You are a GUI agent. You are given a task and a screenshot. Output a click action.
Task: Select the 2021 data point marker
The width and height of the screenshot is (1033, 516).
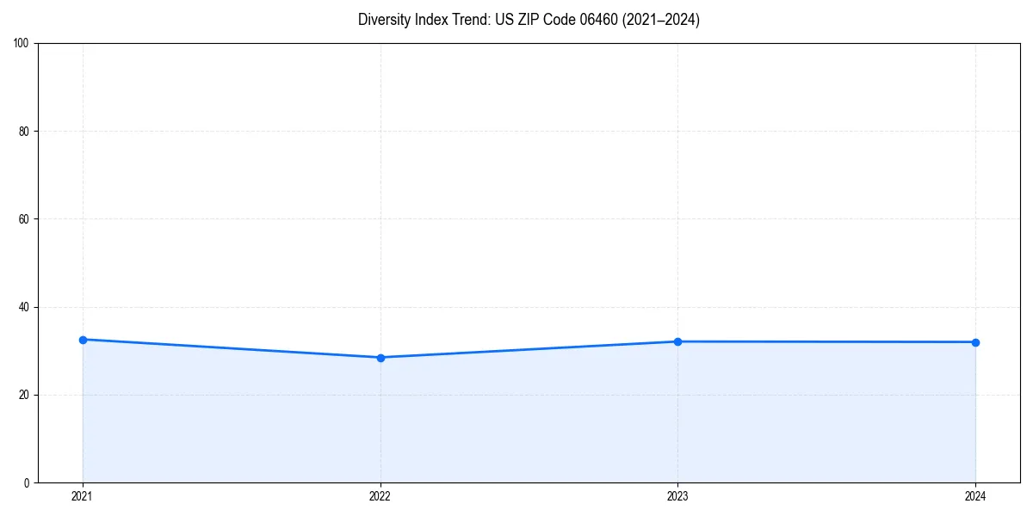[x=82, y=340]
